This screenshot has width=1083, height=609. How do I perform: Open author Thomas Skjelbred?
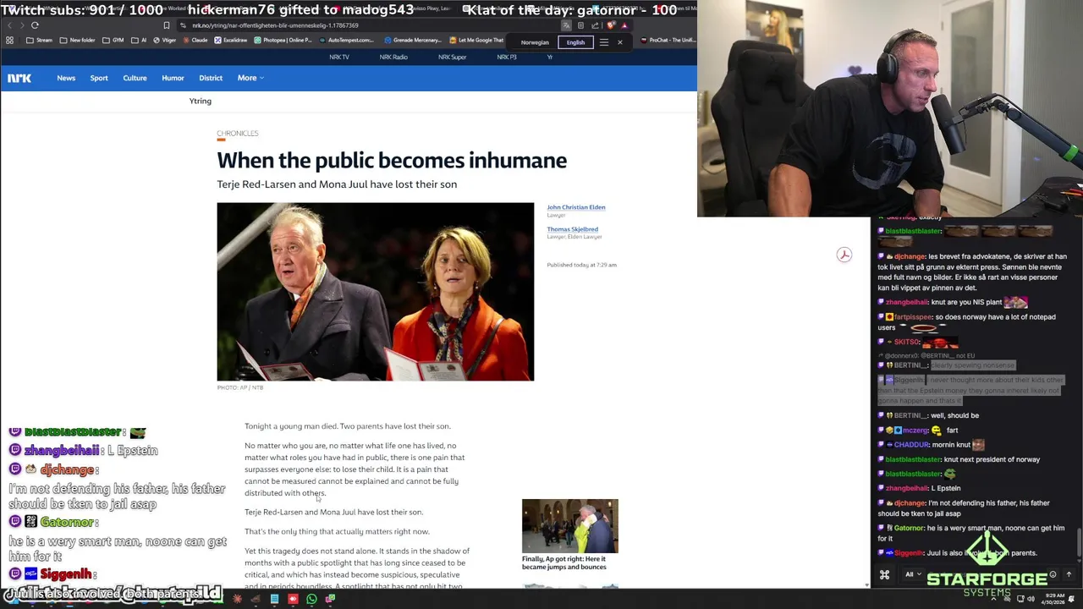coord(573,229)
